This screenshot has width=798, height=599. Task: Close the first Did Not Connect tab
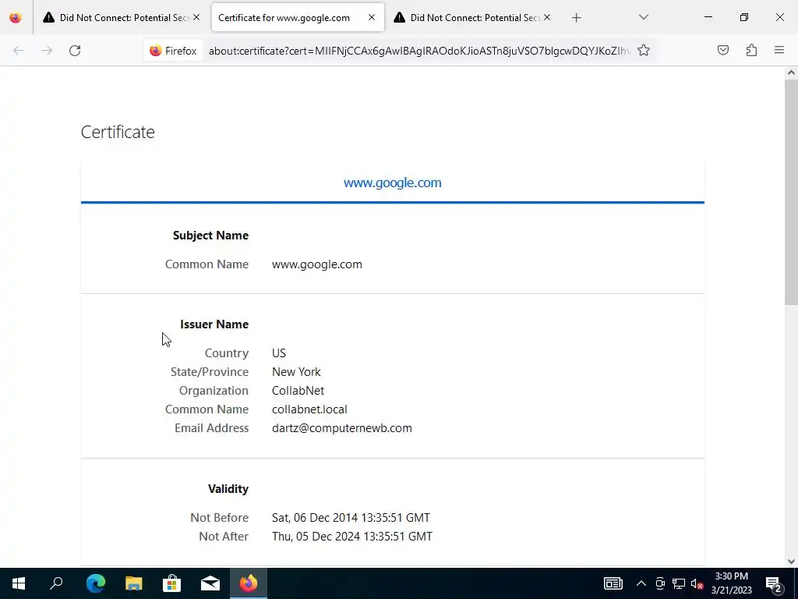click(x=196, y=17)
